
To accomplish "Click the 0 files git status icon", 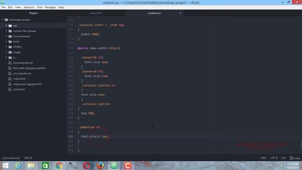I will [x=295, y=158].
